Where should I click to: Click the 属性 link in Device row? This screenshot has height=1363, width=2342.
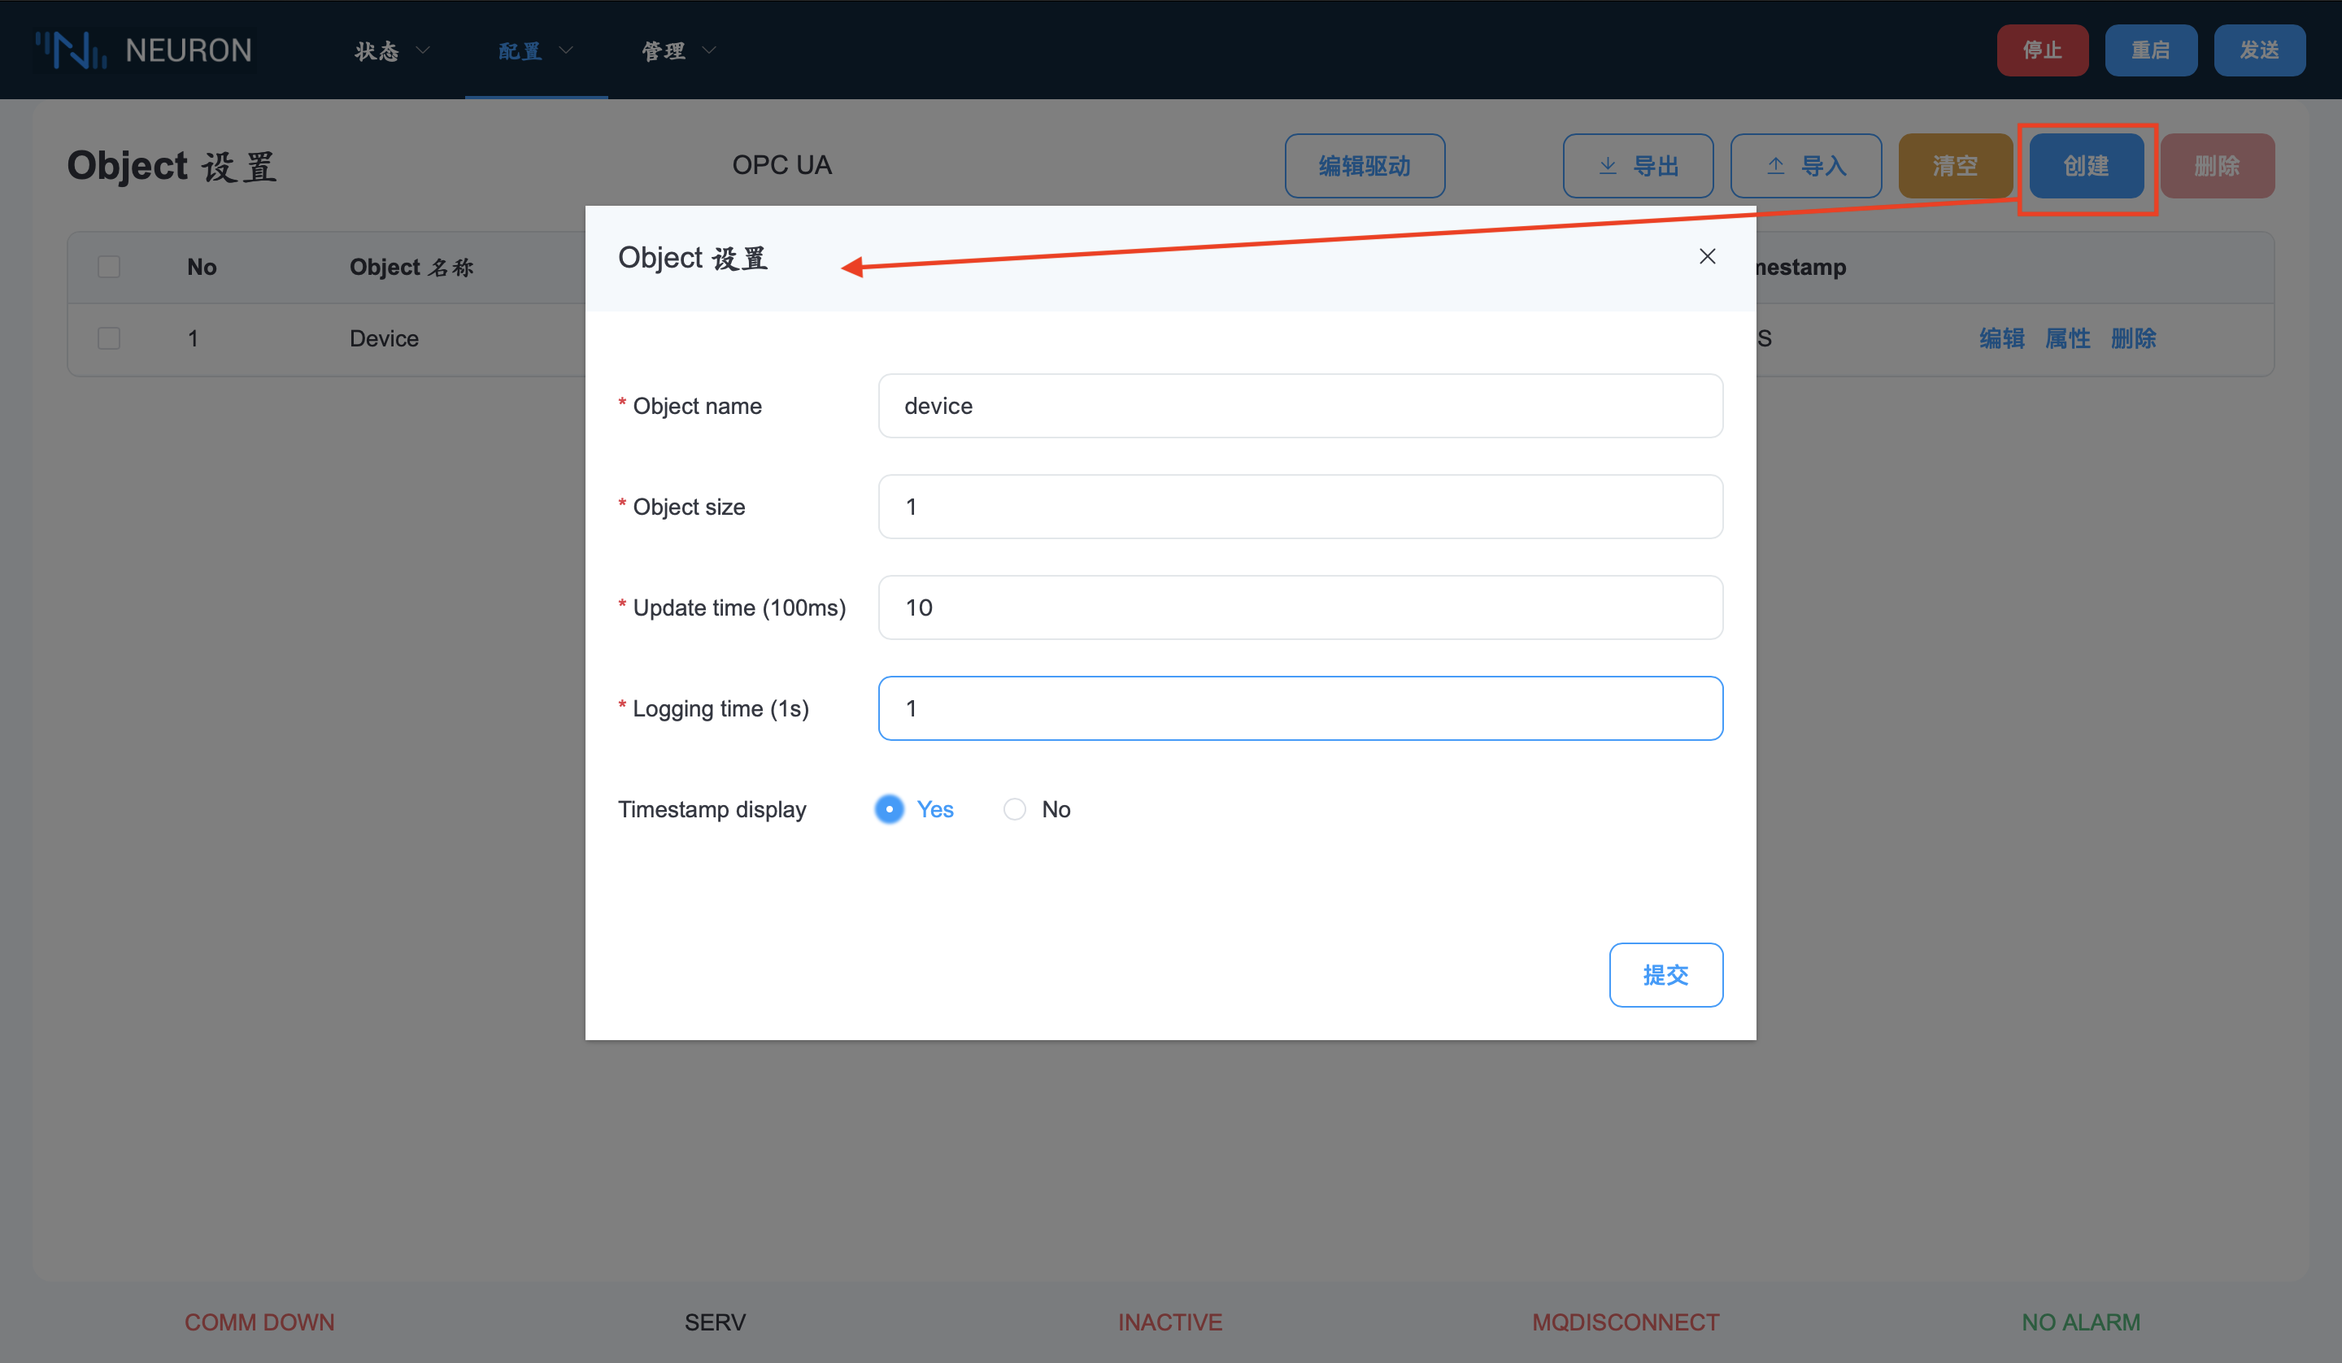tap(2068, 338)
